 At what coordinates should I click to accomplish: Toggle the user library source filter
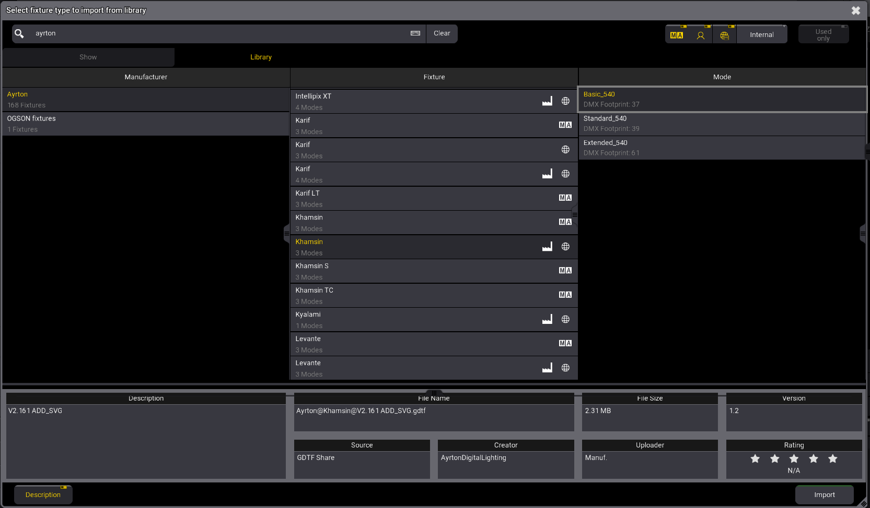pos(701,35)
